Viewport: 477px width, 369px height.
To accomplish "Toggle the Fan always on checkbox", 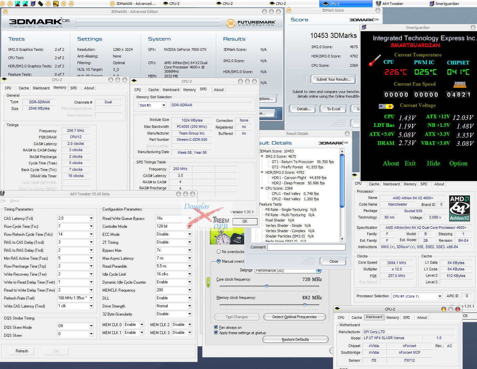I will pos(216,327).
